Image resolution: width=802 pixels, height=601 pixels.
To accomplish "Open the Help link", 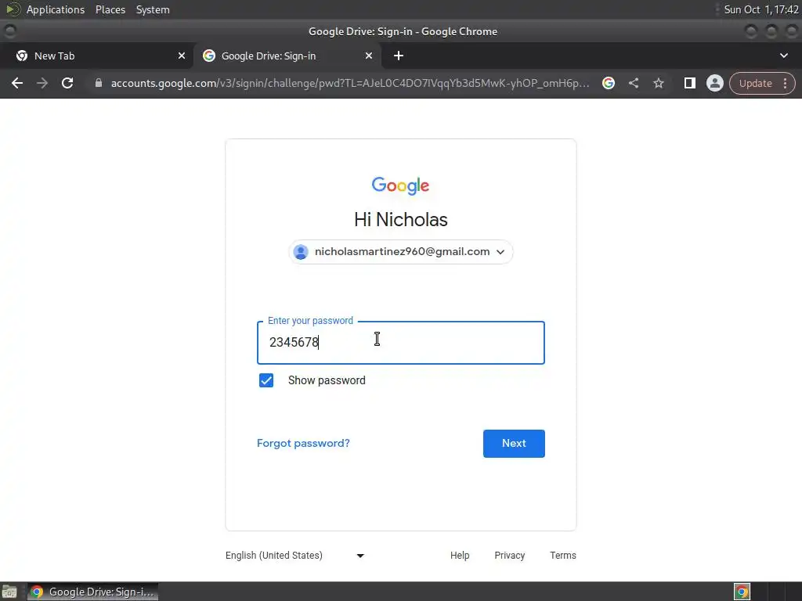I will point(460,556).
